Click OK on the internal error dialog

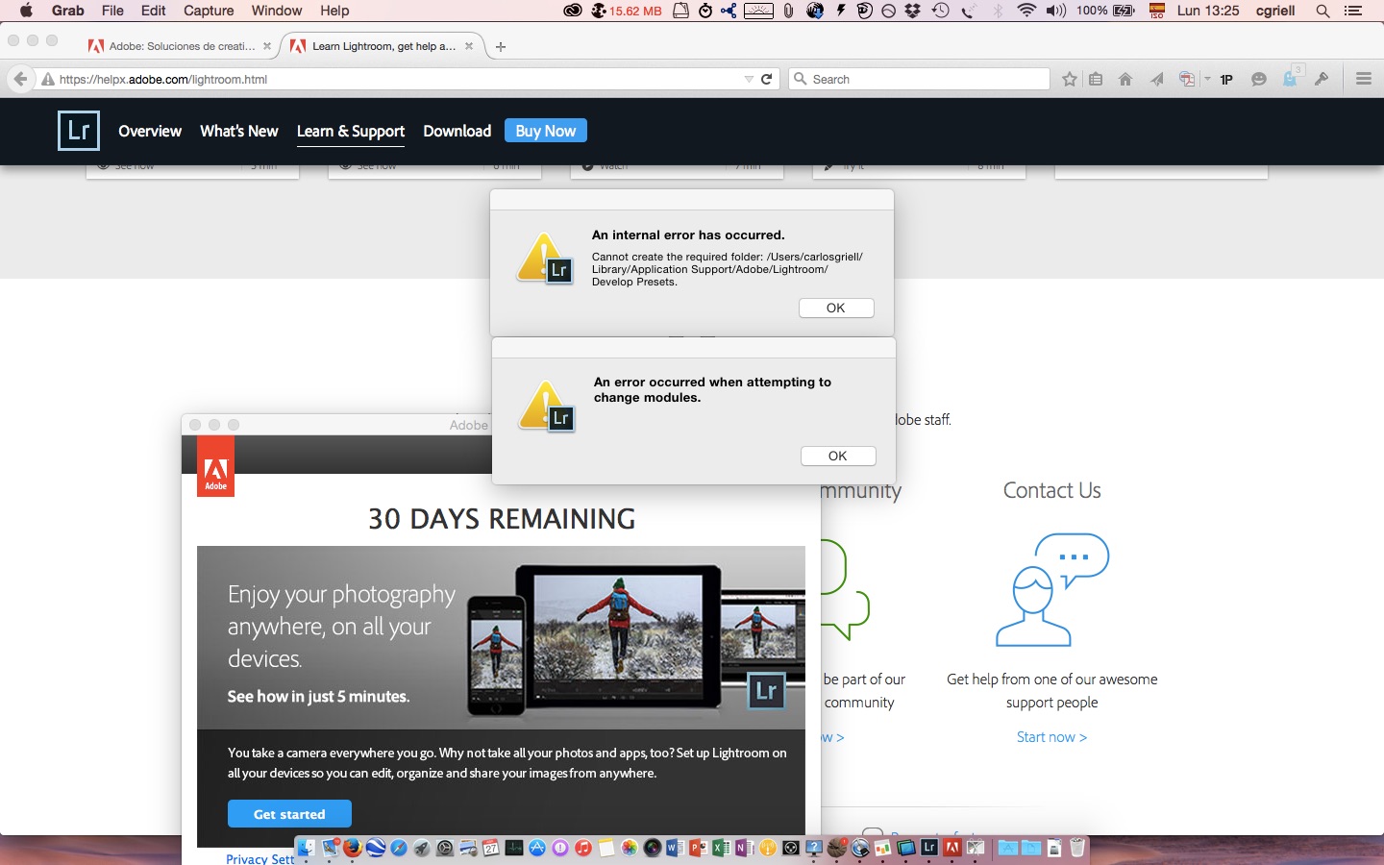pyautogui.click(x=836, y=308)
